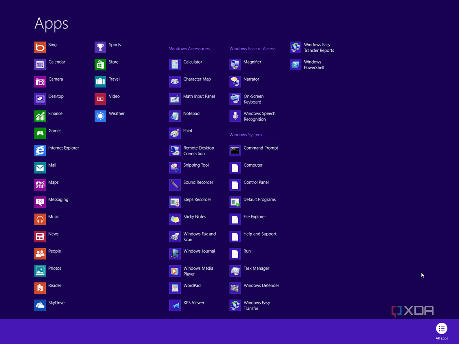
Task: Open the Internet Explorer icon
Action: point(40,151)
